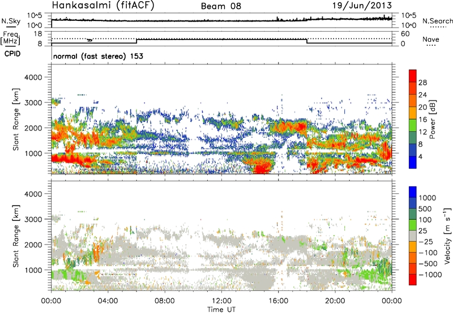Screen dimensions: 453x313
Task: Click the 4000 tick in the Power panel
Action: [33, 77]
